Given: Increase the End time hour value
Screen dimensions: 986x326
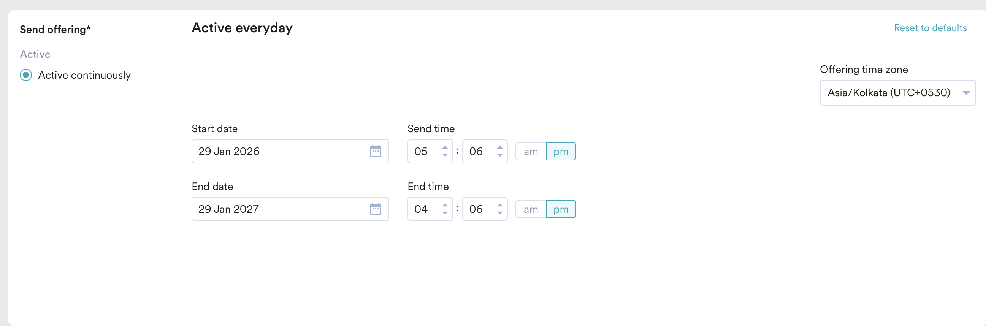Looking at the screenshot, I should (x=445, y=205).
